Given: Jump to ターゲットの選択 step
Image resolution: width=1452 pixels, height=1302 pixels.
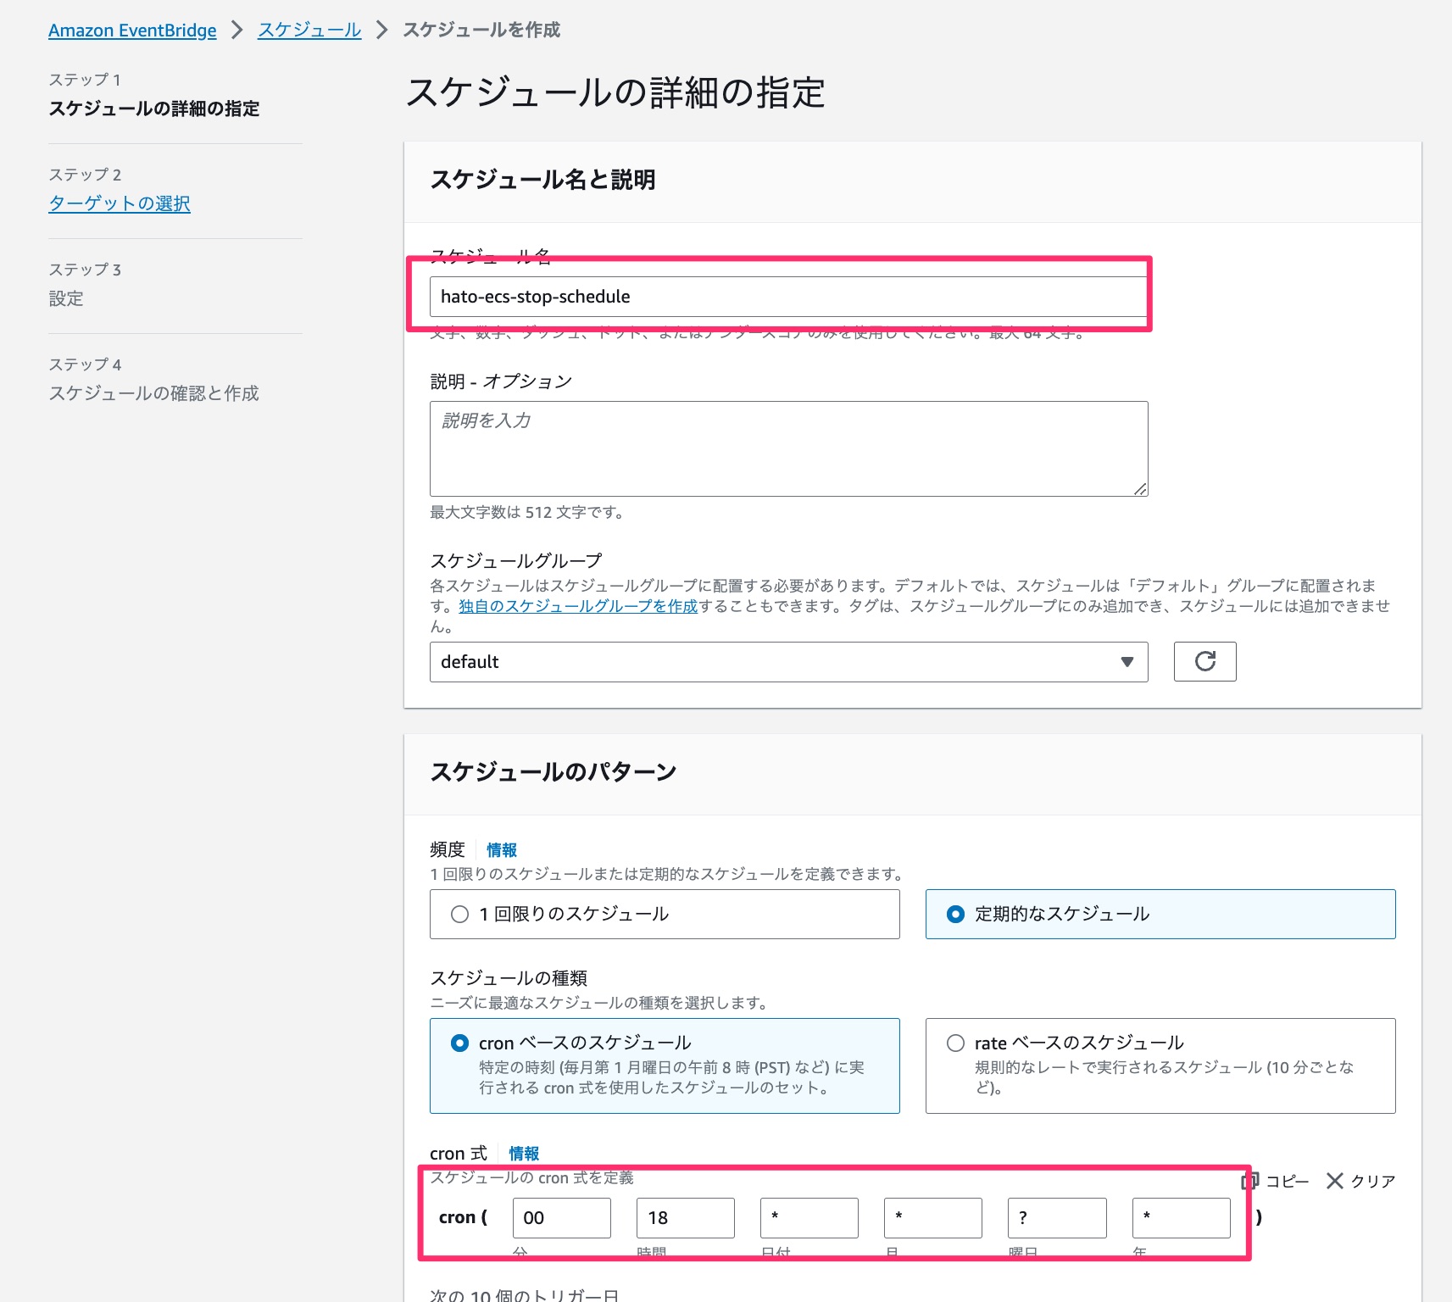Looking at the screenshot, I should coord(119,203).
